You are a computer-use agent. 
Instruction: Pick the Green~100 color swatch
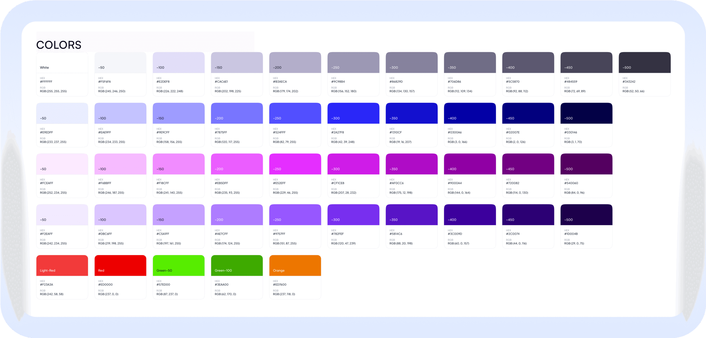[x=237, y=265]
